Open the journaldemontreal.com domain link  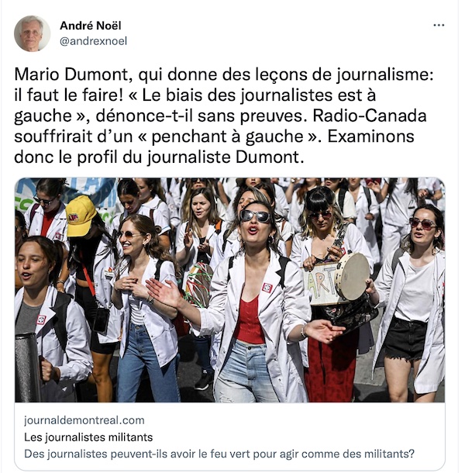pyautogui.click(x=84, y=420)
